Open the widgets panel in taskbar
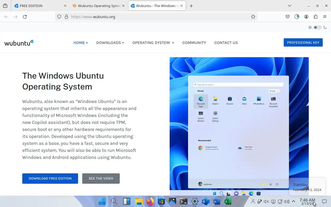Viewport: 331px width, 207px height. click(126, 201)
